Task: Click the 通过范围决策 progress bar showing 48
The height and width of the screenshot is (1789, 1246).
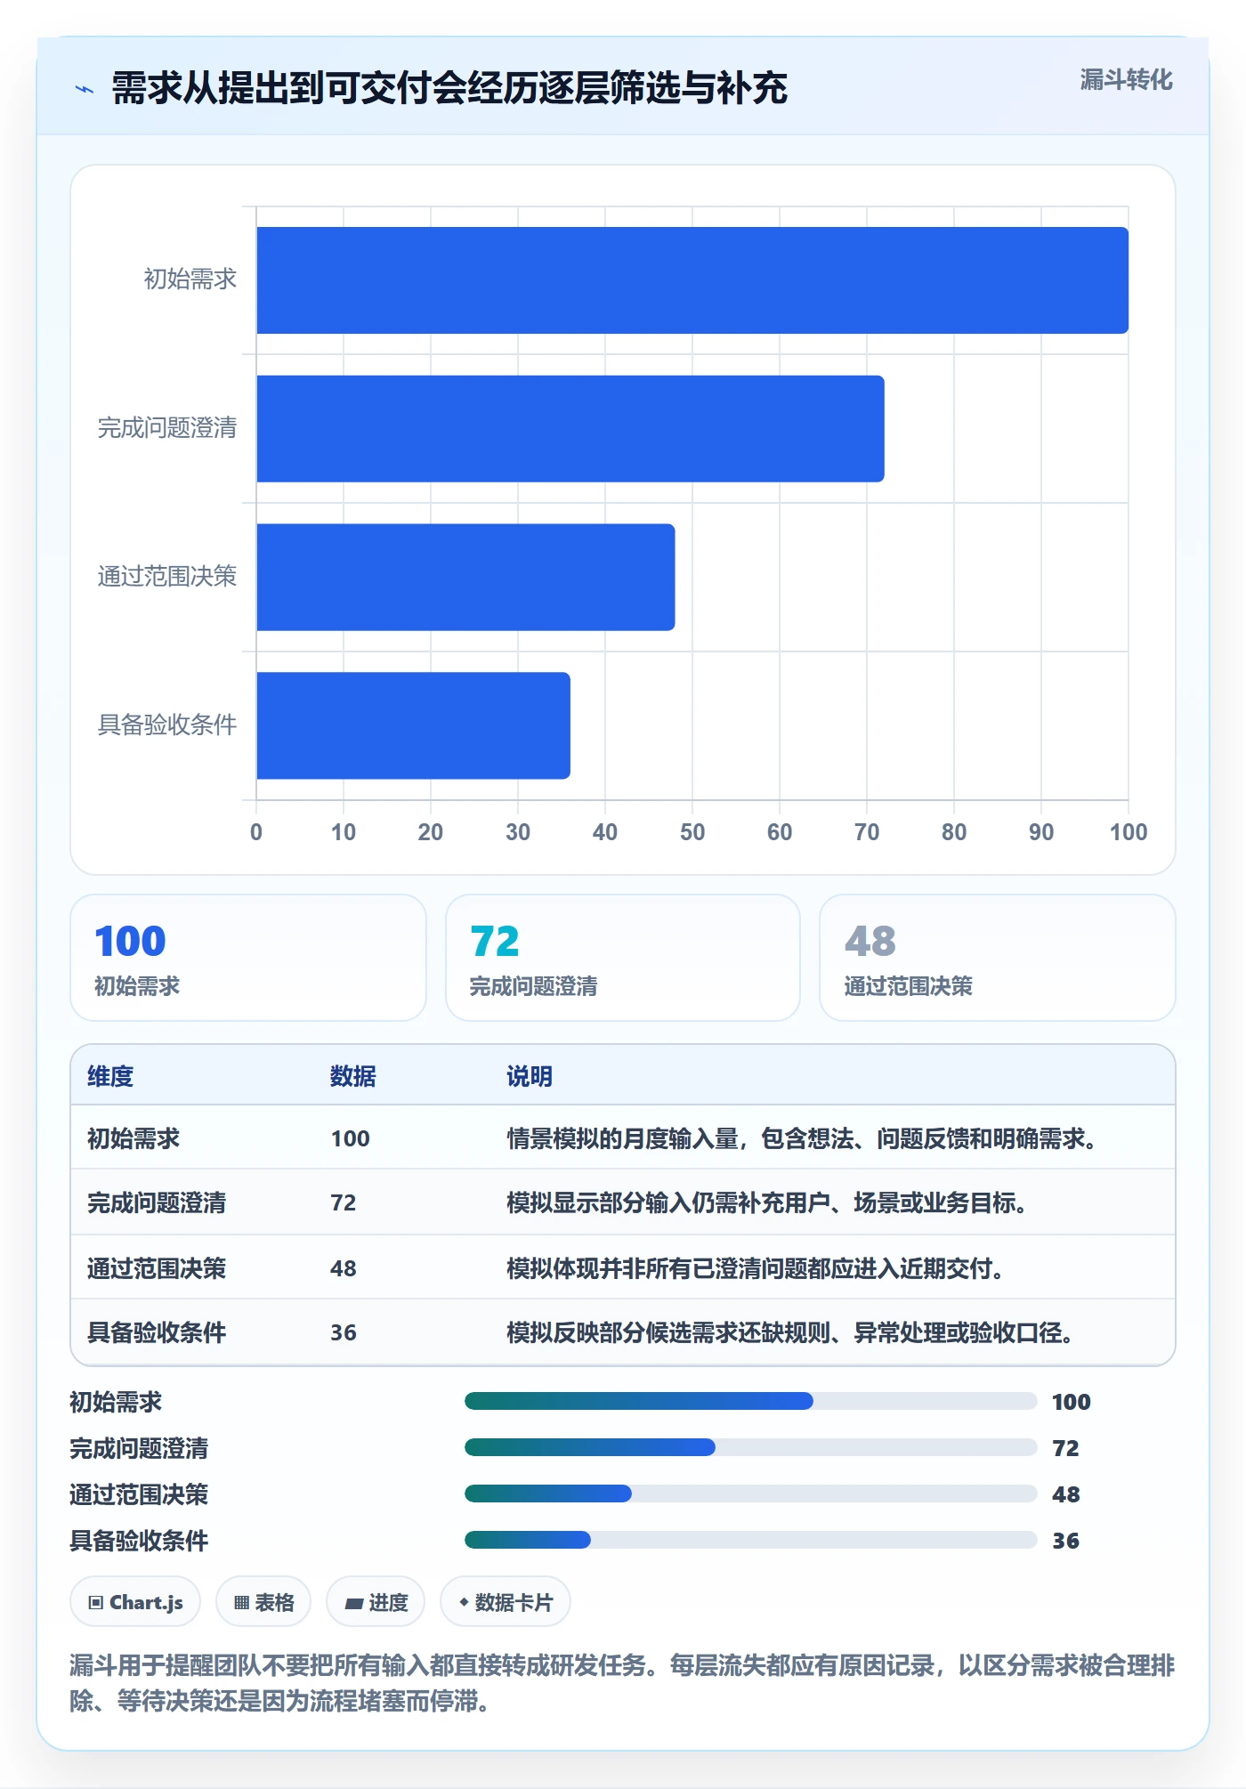Action: pos(750,1494)
